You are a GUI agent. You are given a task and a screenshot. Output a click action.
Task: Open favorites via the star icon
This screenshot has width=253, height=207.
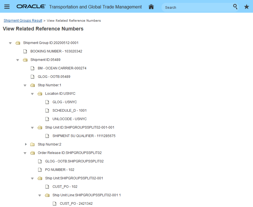(x=246, y=7)
